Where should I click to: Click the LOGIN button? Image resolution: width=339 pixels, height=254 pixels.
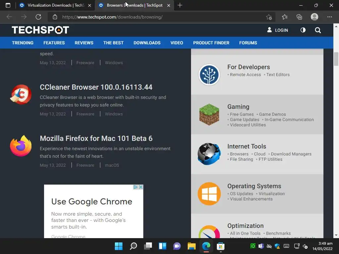pos(278,30)
